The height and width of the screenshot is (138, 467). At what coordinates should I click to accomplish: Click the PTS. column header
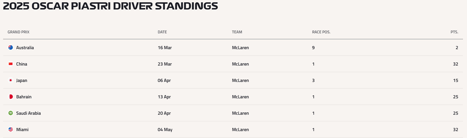(x=454, y=32)
